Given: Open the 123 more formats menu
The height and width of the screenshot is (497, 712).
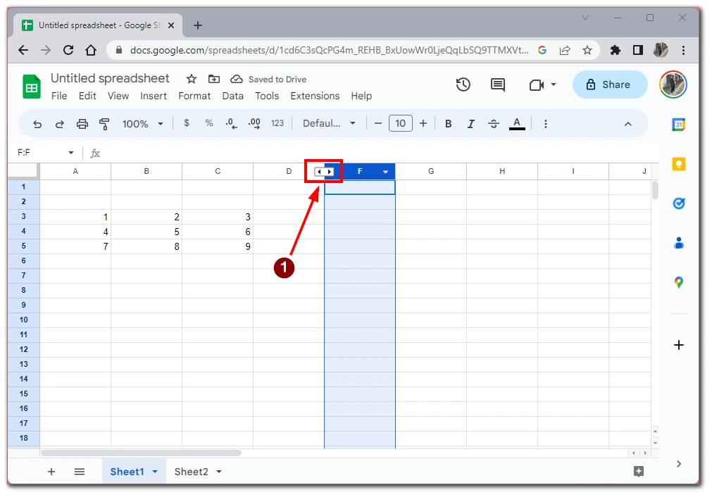Looking at the screenshot, I should tap(277, 123).
